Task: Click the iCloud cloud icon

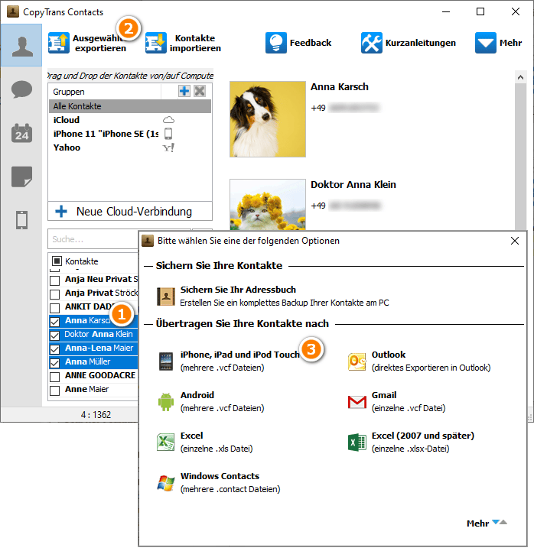Action: [x=168, y=120]
